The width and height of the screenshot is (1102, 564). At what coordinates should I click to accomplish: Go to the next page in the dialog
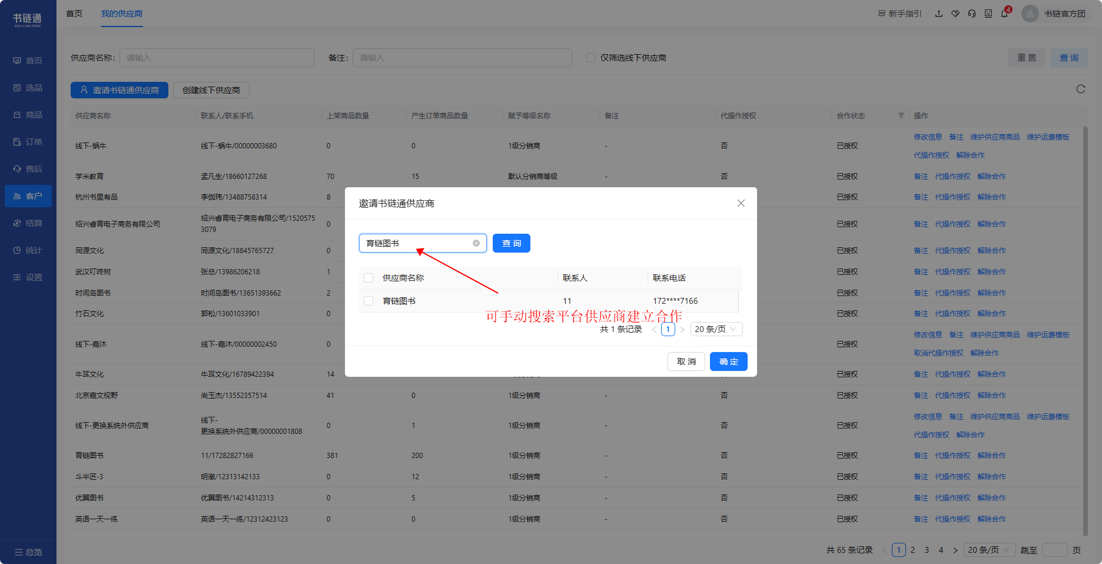682,329
